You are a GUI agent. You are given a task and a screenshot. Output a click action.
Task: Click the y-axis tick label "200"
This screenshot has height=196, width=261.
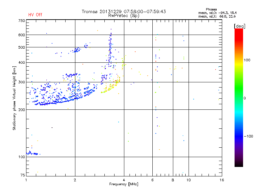click(x=22, y=110)
